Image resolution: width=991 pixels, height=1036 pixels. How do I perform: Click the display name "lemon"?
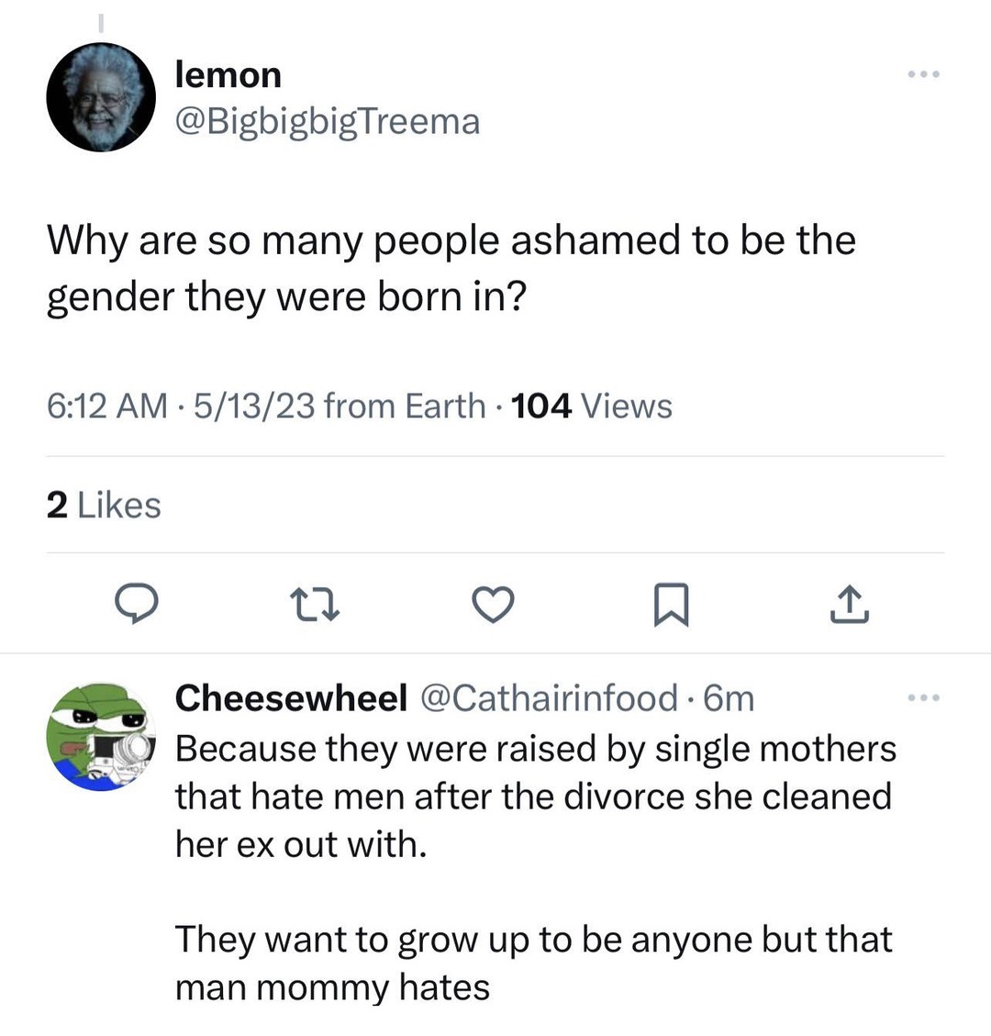tap(228, 74)
